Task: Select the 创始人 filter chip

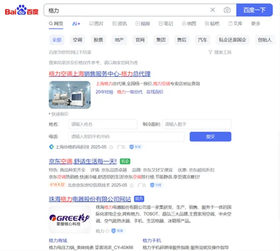Action: click(265, 40)
